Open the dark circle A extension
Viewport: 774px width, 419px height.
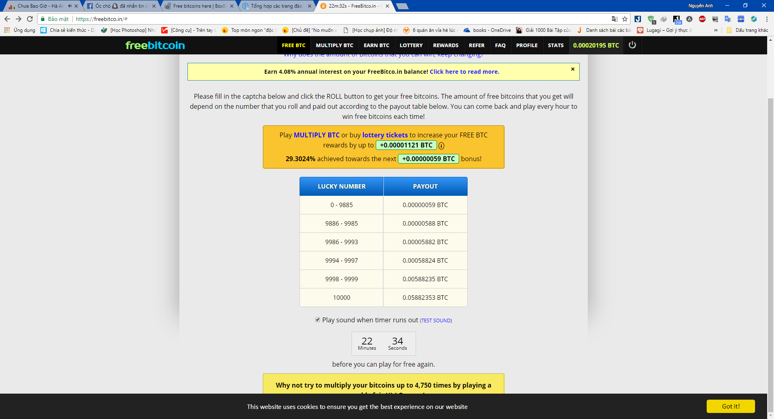click(689, 19)
